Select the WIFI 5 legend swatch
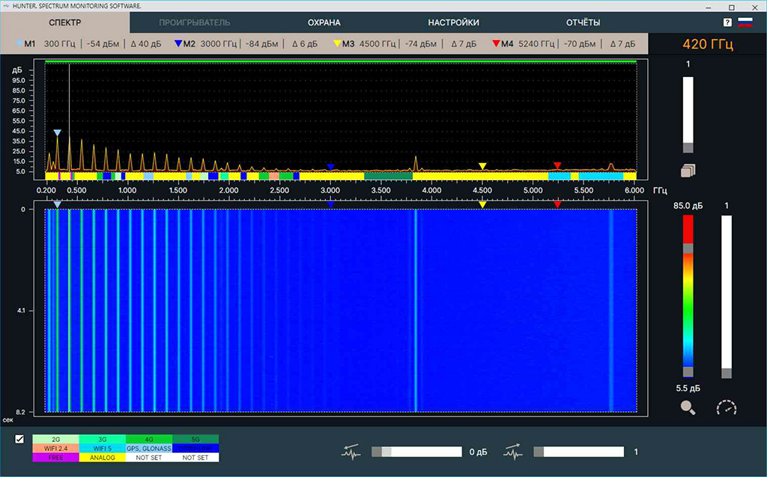 pos(102,448)
